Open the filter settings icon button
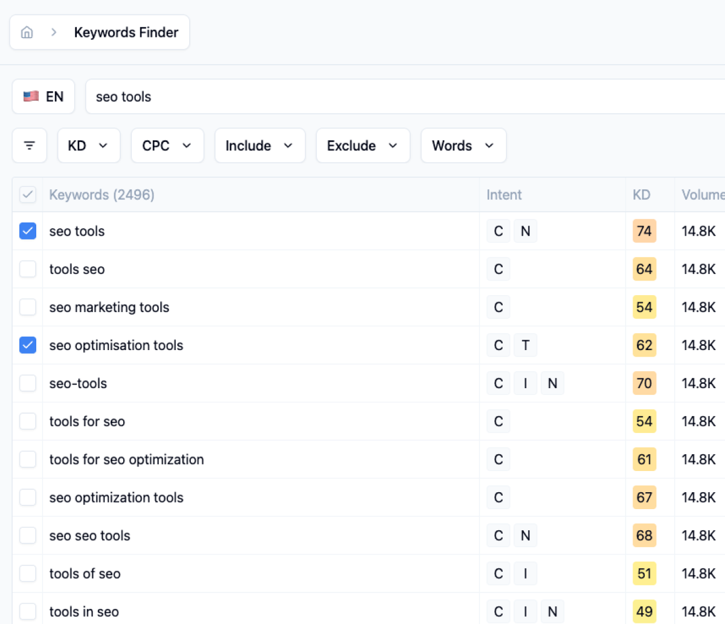 click(x=30, y=146)
